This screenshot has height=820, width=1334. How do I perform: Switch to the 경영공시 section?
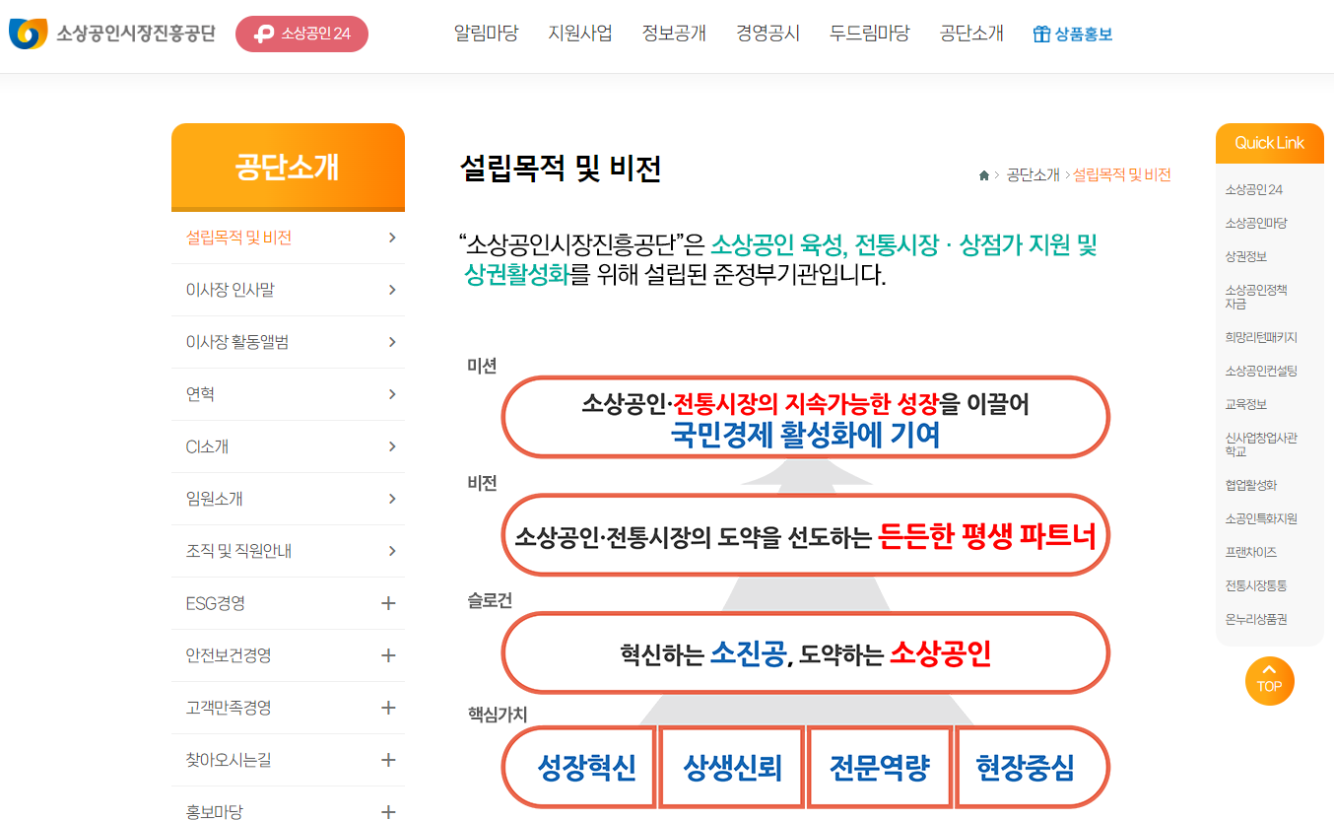(767, 33)
